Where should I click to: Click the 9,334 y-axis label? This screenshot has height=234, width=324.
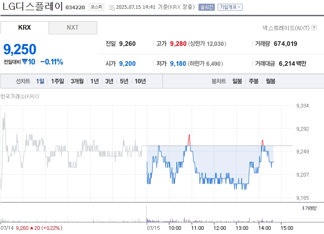pyautogui.click(x=303, y=106)
